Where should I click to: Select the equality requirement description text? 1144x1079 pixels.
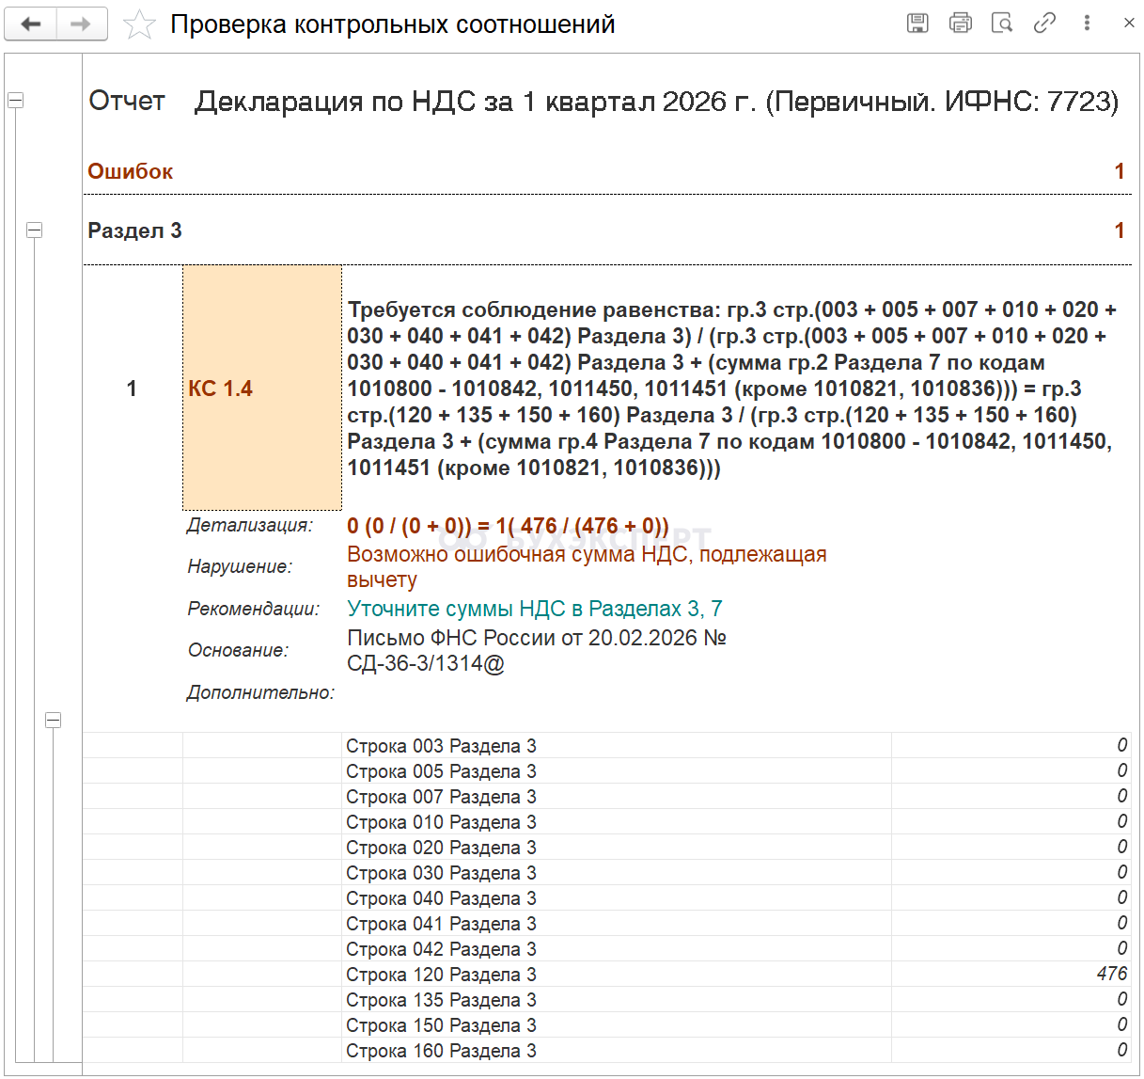tap(731, 389)
